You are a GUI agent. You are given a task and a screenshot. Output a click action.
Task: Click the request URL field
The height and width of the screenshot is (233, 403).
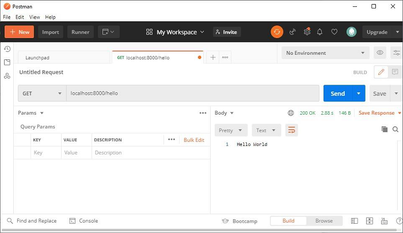[x=193, y=93]
